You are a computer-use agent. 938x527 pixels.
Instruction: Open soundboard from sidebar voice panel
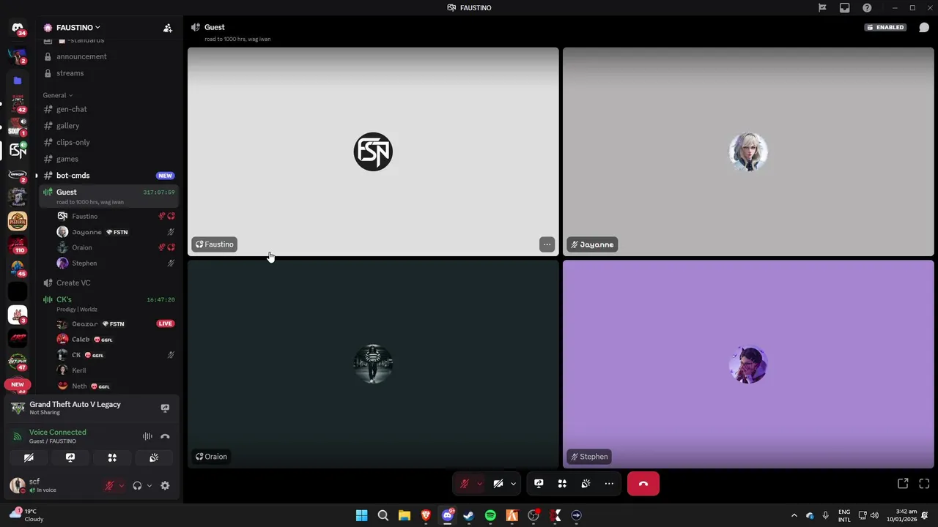click(154, 457)
